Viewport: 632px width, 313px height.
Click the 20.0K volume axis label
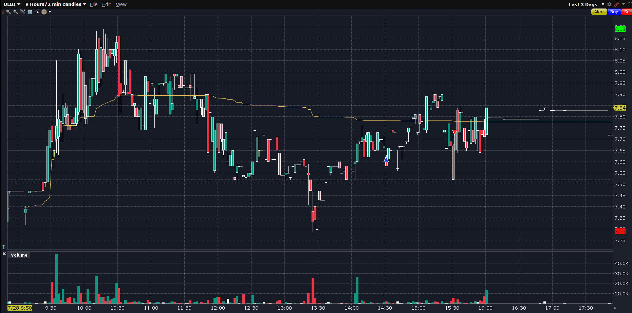(621, 283)
